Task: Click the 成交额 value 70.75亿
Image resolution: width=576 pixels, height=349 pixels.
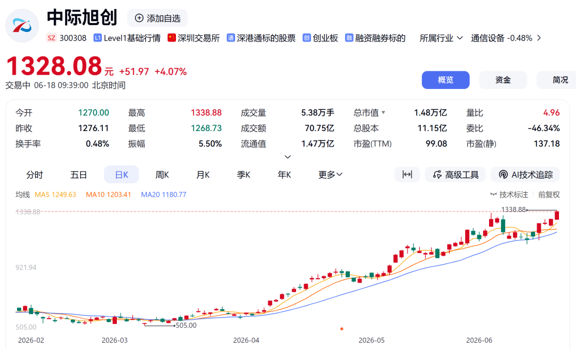Action: (x=319, y=128)
